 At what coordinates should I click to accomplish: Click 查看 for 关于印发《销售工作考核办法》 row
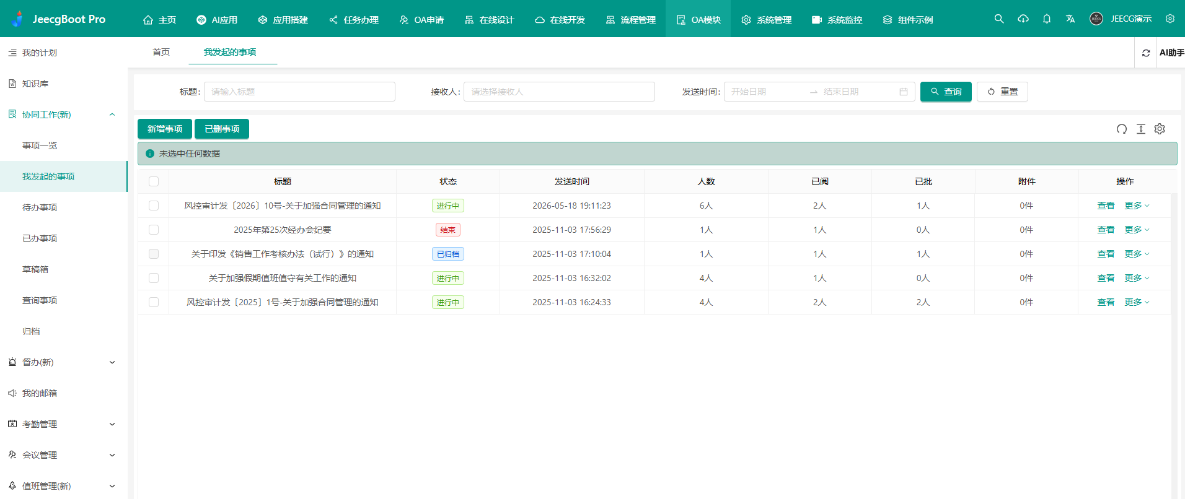pyautogui.click(x=1106, y=254)
